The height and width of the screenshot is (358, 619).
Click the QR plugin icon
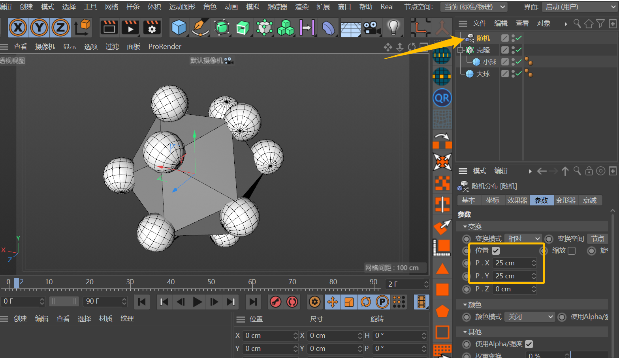tap(442, 98)
